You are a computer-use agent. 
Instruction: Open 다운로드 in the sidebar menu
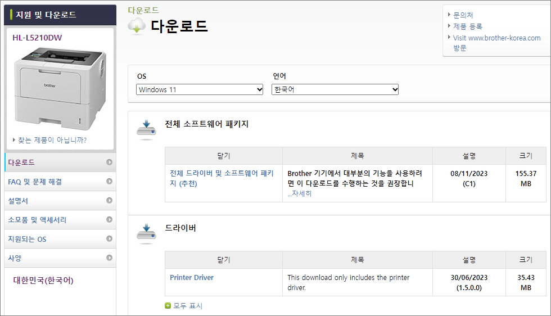[60, 162]
